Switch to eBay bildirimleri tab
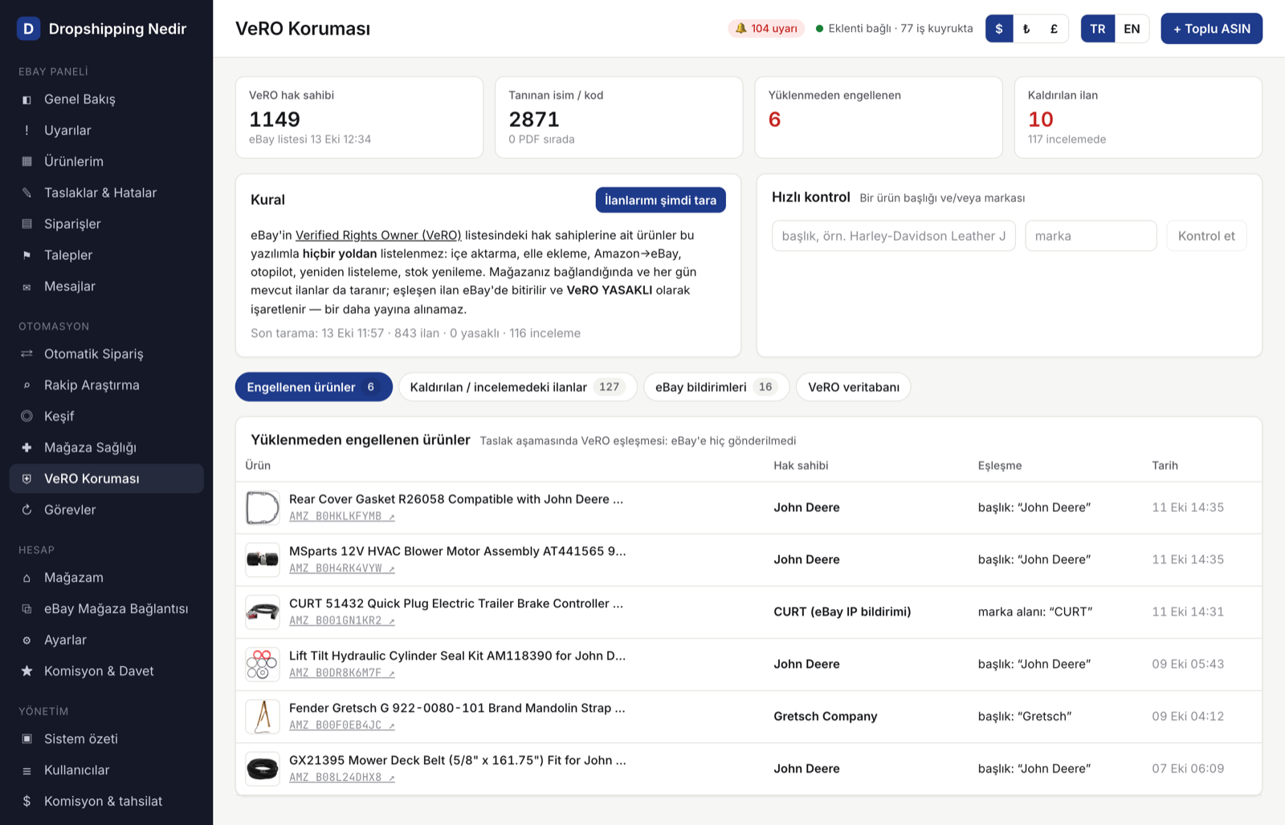The width and height of the screenshot is (1285, 825). [x=716, y=387]
